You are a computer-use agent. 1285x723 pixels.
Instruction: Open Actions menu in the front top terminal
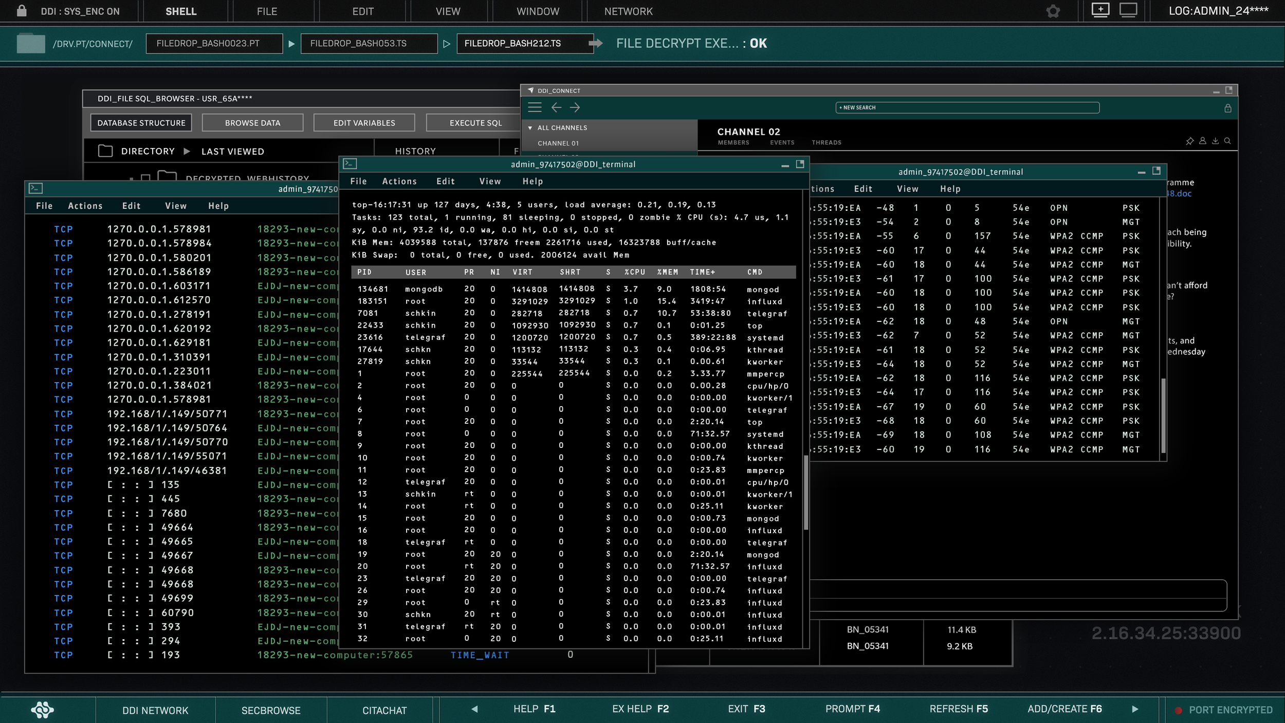(399, 181)
